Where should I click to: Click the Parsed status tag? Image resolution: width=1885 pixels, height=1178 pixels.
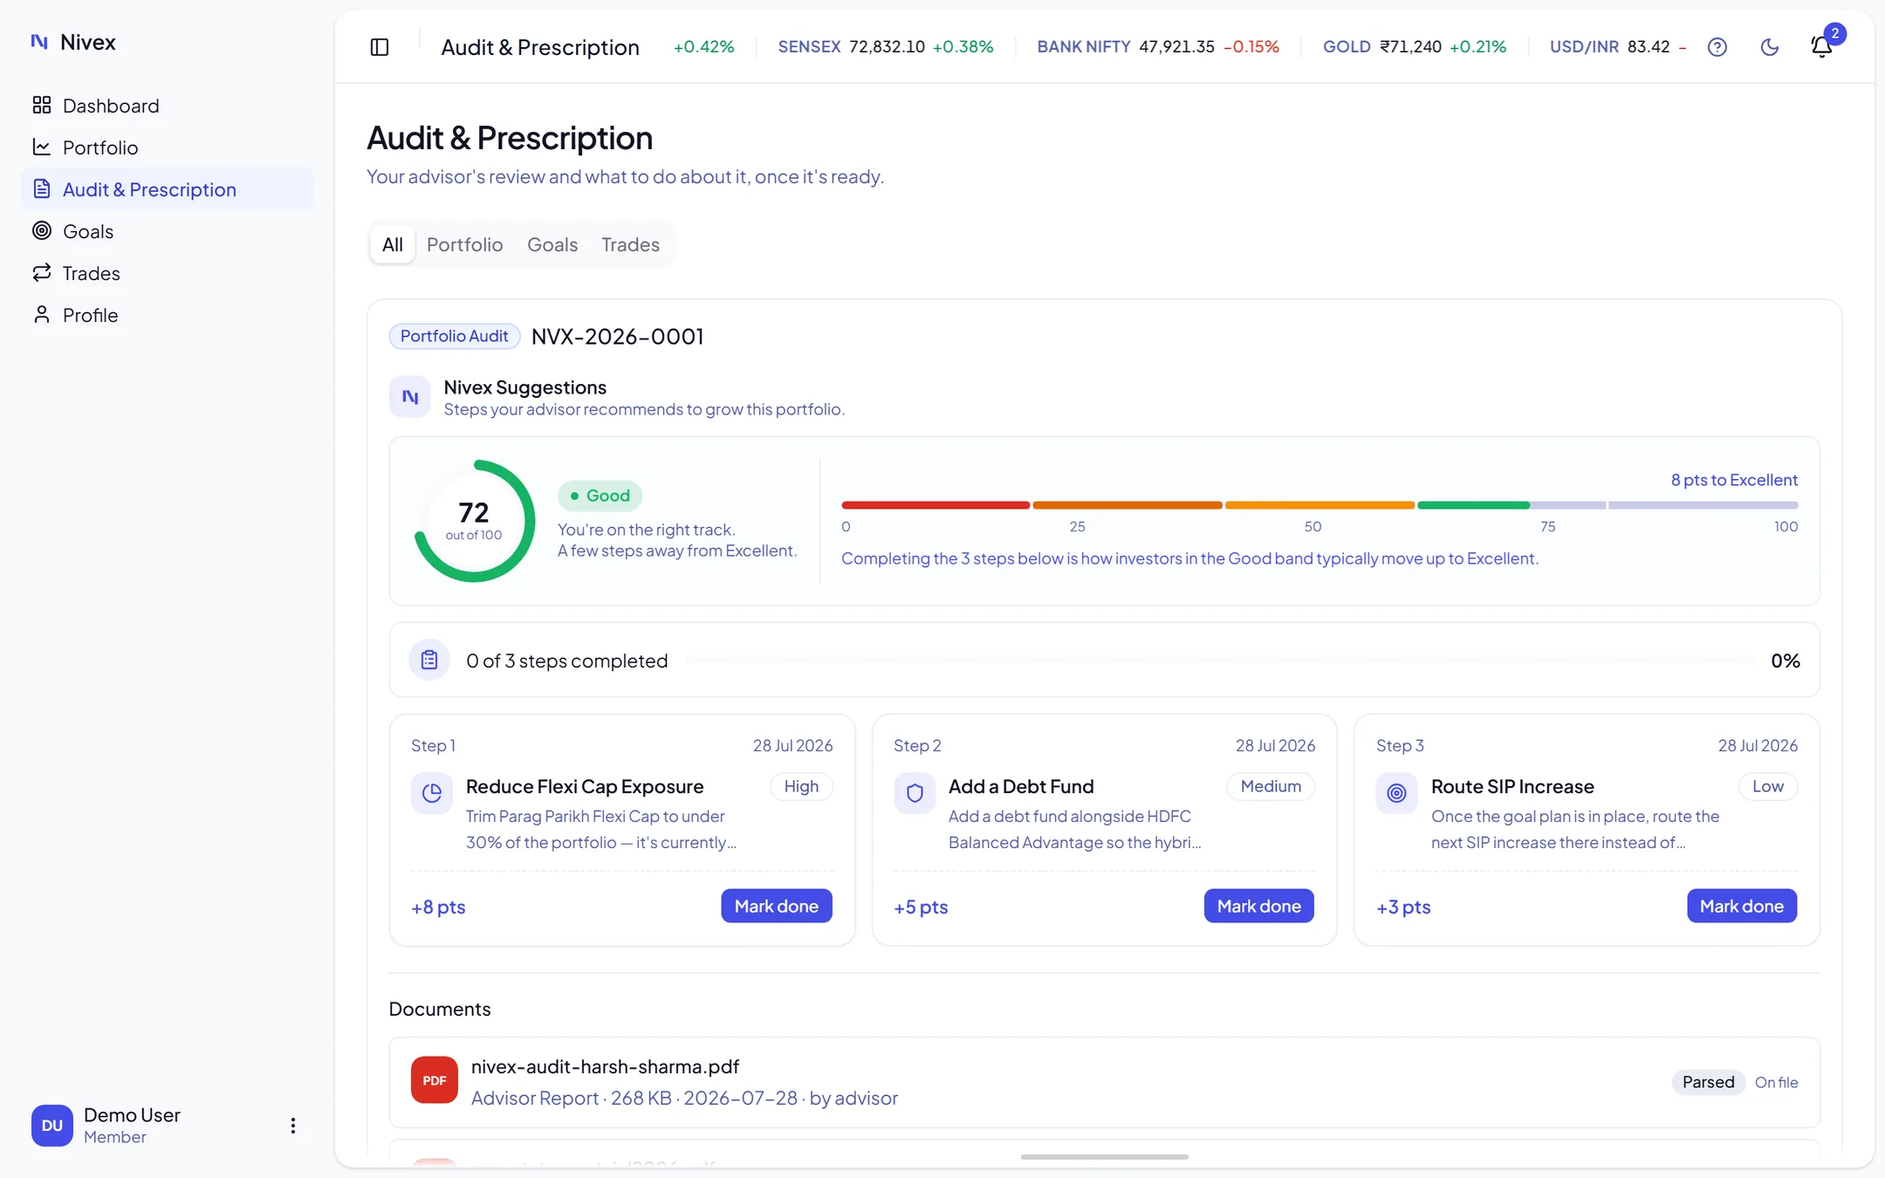1709,1082
